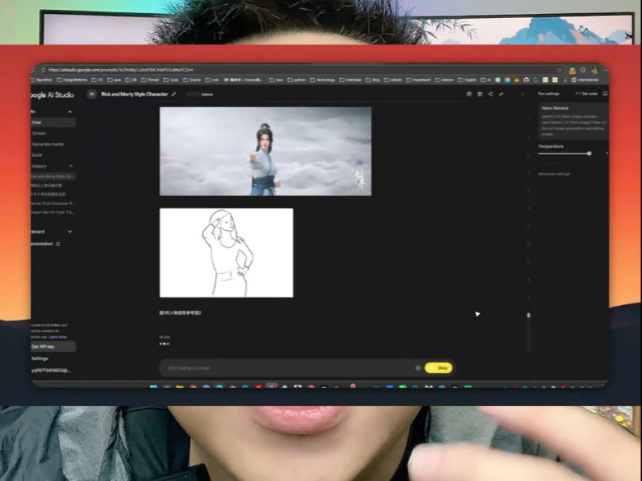
Task: Open the Investment bookmark folder
Action: tap(418, 80)
